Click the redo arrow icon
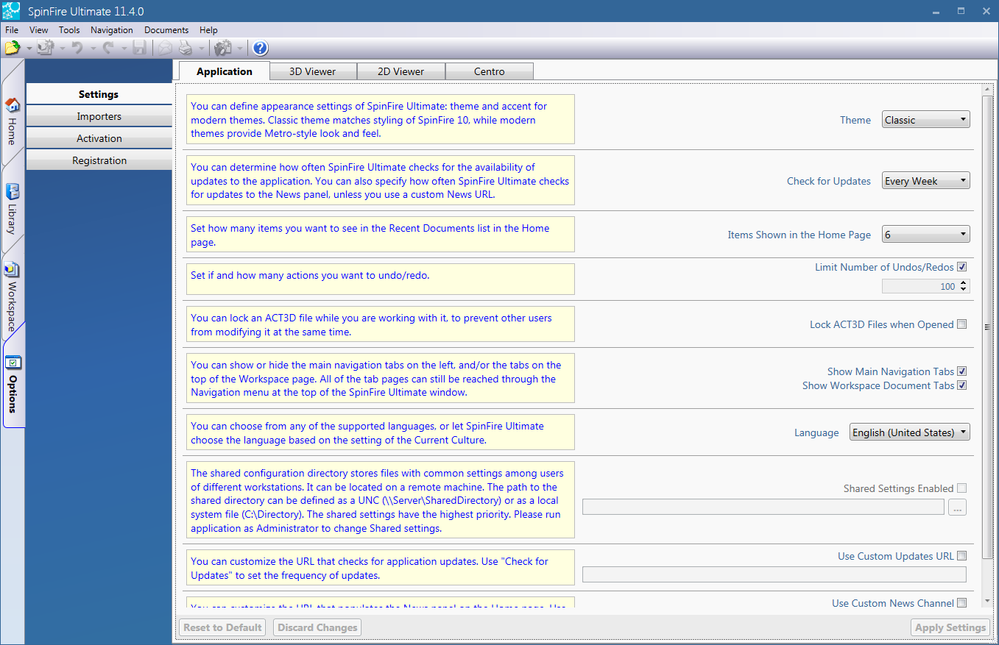 tap(108, 49)
